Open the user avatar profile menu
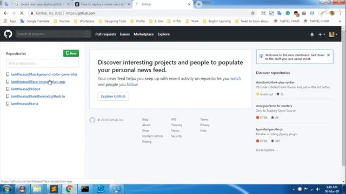Image resolution: width=346 pixels, height=194 pixels. click(x=333, y=34)
